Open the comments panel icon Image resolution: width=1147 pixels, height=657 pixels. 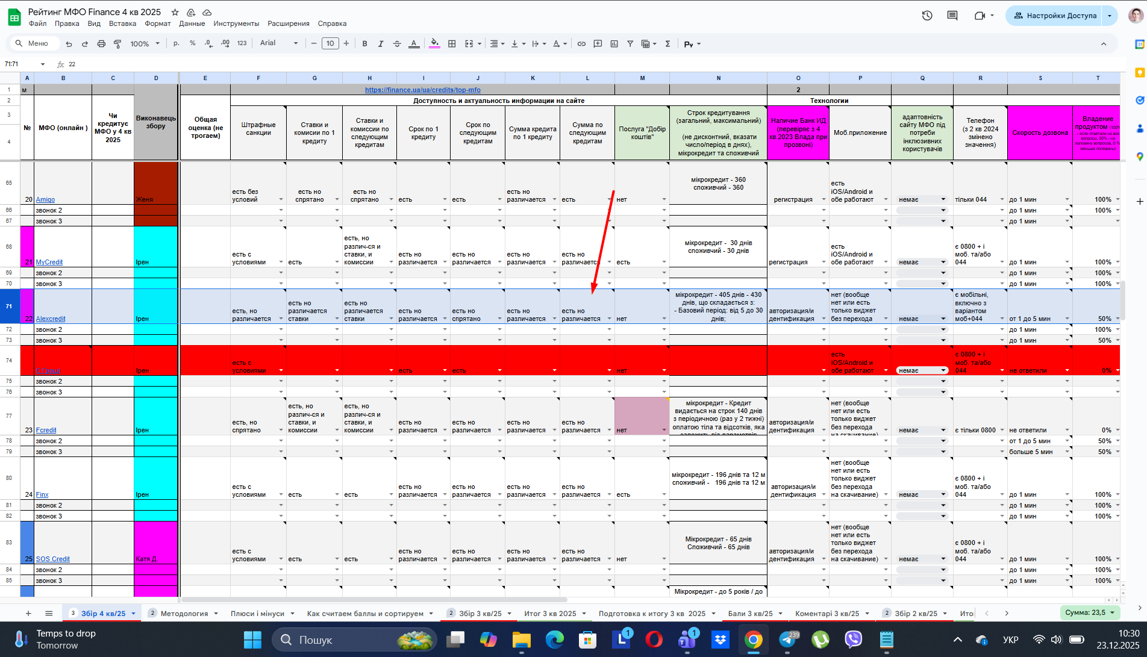click(x=952, y=16)
